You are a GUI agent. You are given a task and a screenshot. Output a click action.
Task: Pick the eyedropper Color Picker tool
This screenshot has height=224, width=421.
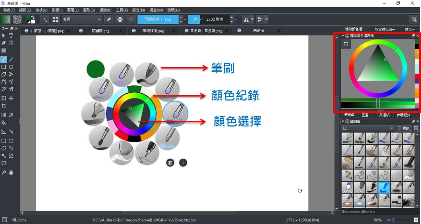[x=11, y=115]
